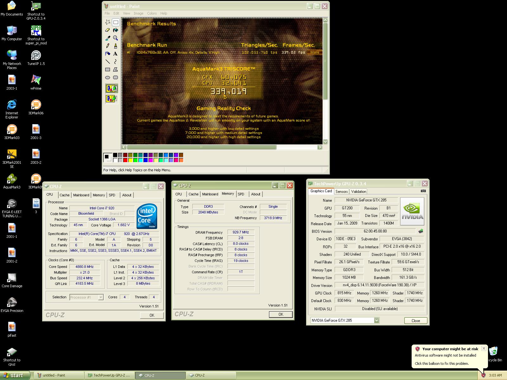The width and height of the screenshot is (507, 380).
Task: Select the transparent selection mode option
Action: (112, 99)
